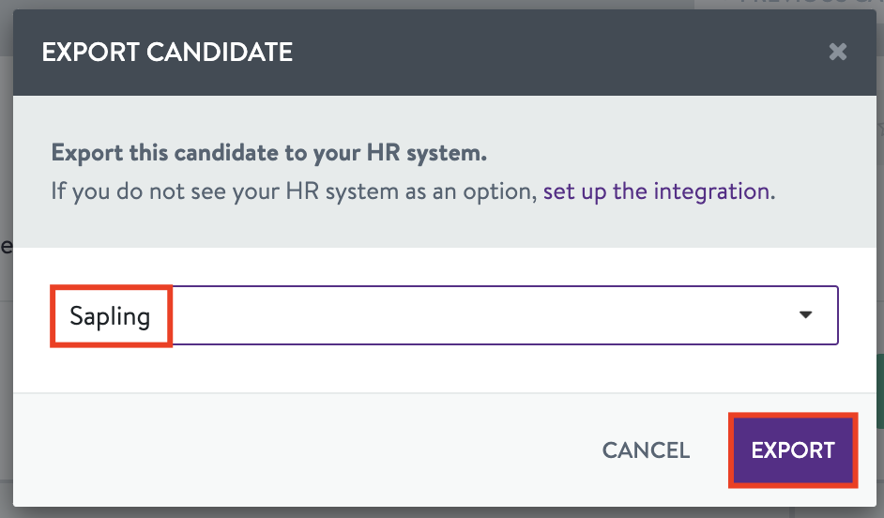Screen dimensions: 884x518
Task: Close the Export Candidate dialog with X
Action: point(838,52)
